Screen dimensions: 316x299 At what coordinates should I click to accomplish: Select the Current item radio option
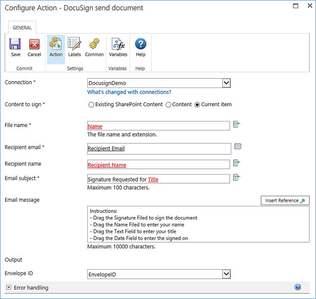197,105
